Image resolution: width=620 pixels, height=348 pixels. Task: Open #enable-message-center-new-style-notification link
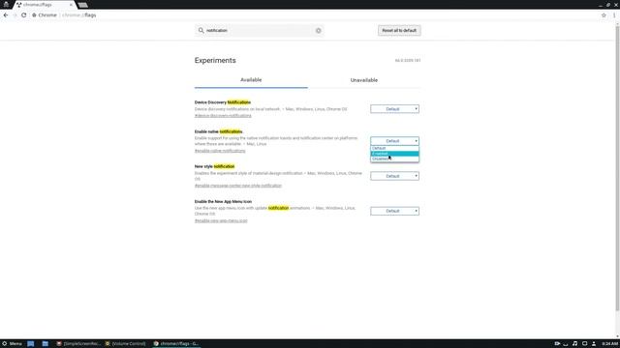click(238, 186)
